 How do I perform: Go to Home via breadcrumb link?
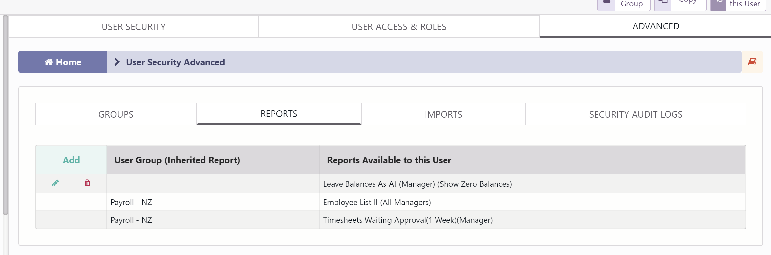[63, 62]
